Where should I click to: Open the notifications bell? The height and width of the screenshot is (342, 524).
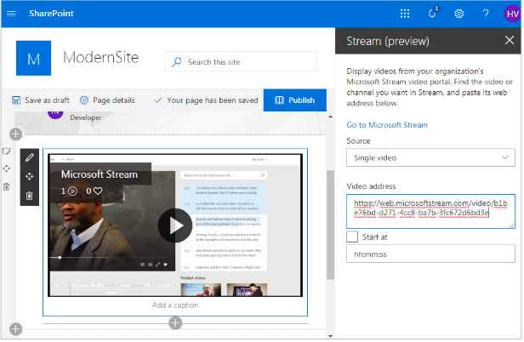pyautogui.click(x=434, y=13)
